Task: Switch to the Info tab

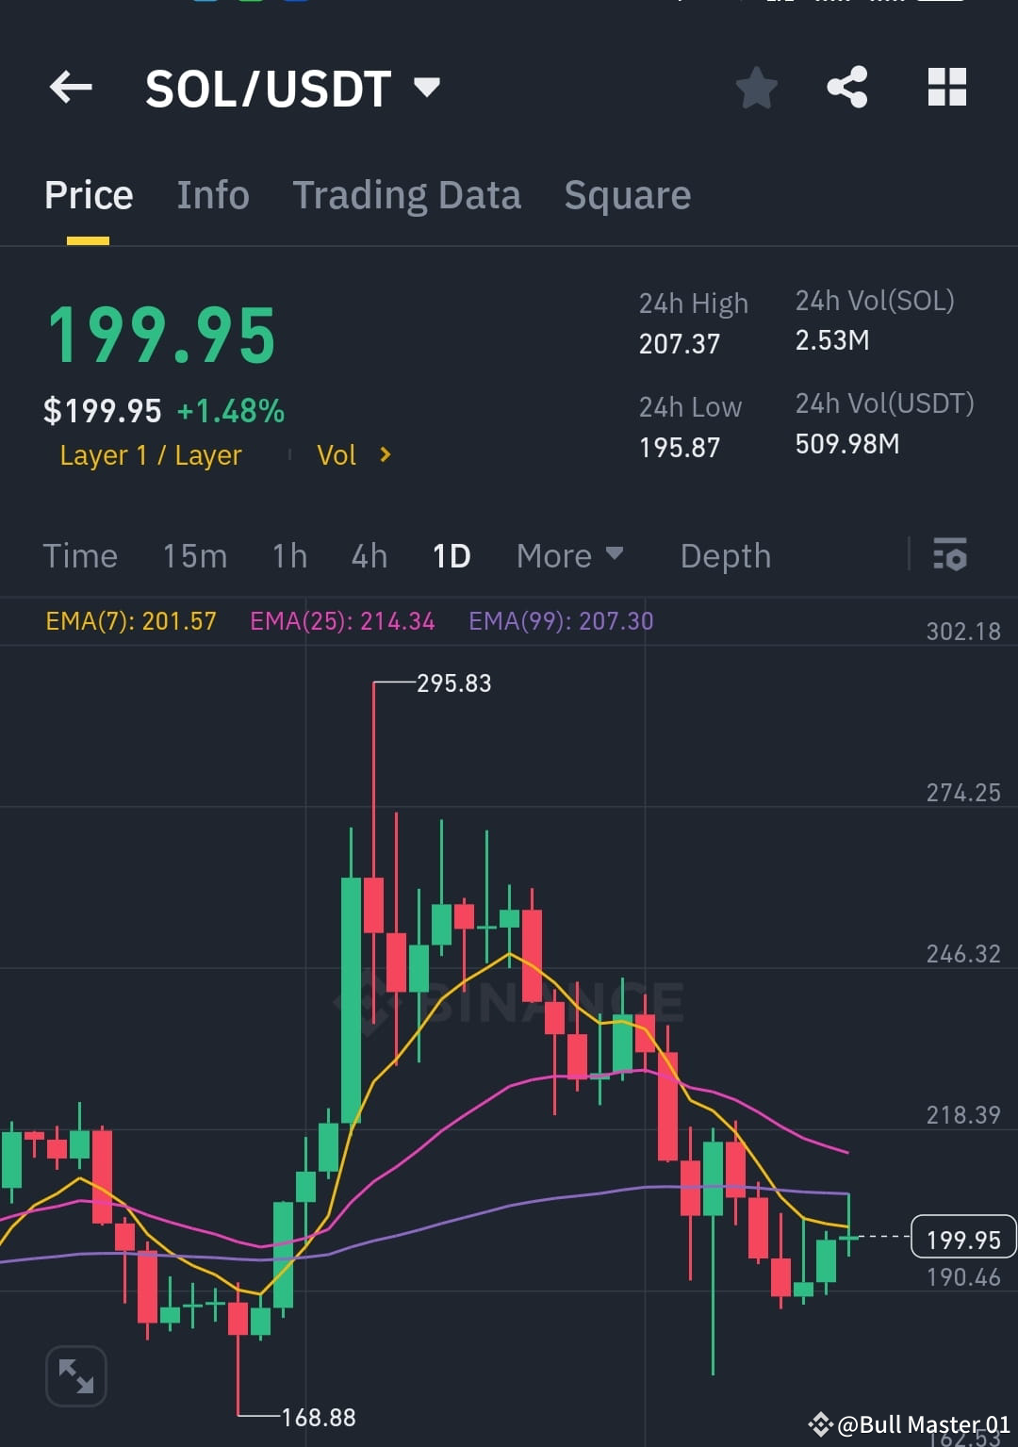Action: coord(212,194)
